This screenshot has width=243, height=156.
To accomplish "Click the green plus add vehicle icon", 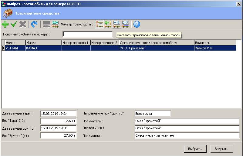I will (x=5, y=24).
